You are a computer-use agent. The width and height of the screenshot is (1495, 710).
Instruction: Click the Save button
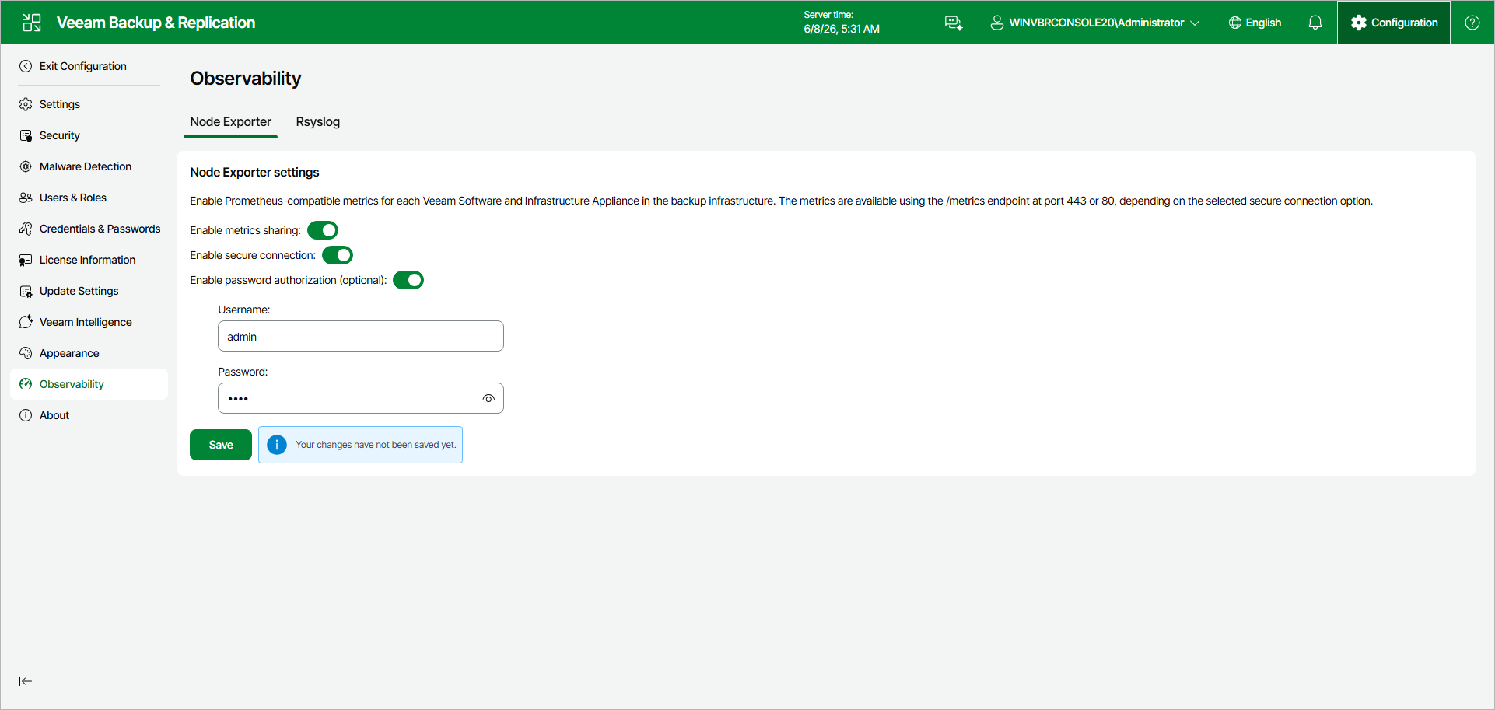tap(221, 445)
